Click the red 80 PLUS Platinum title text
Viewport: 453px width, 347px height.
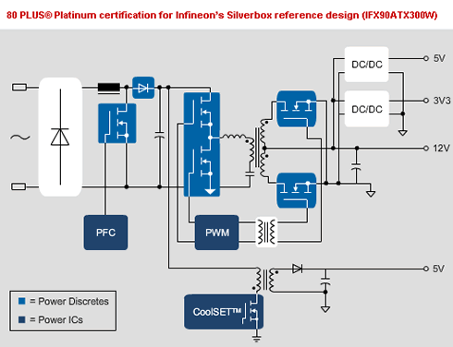coord(222,15)
